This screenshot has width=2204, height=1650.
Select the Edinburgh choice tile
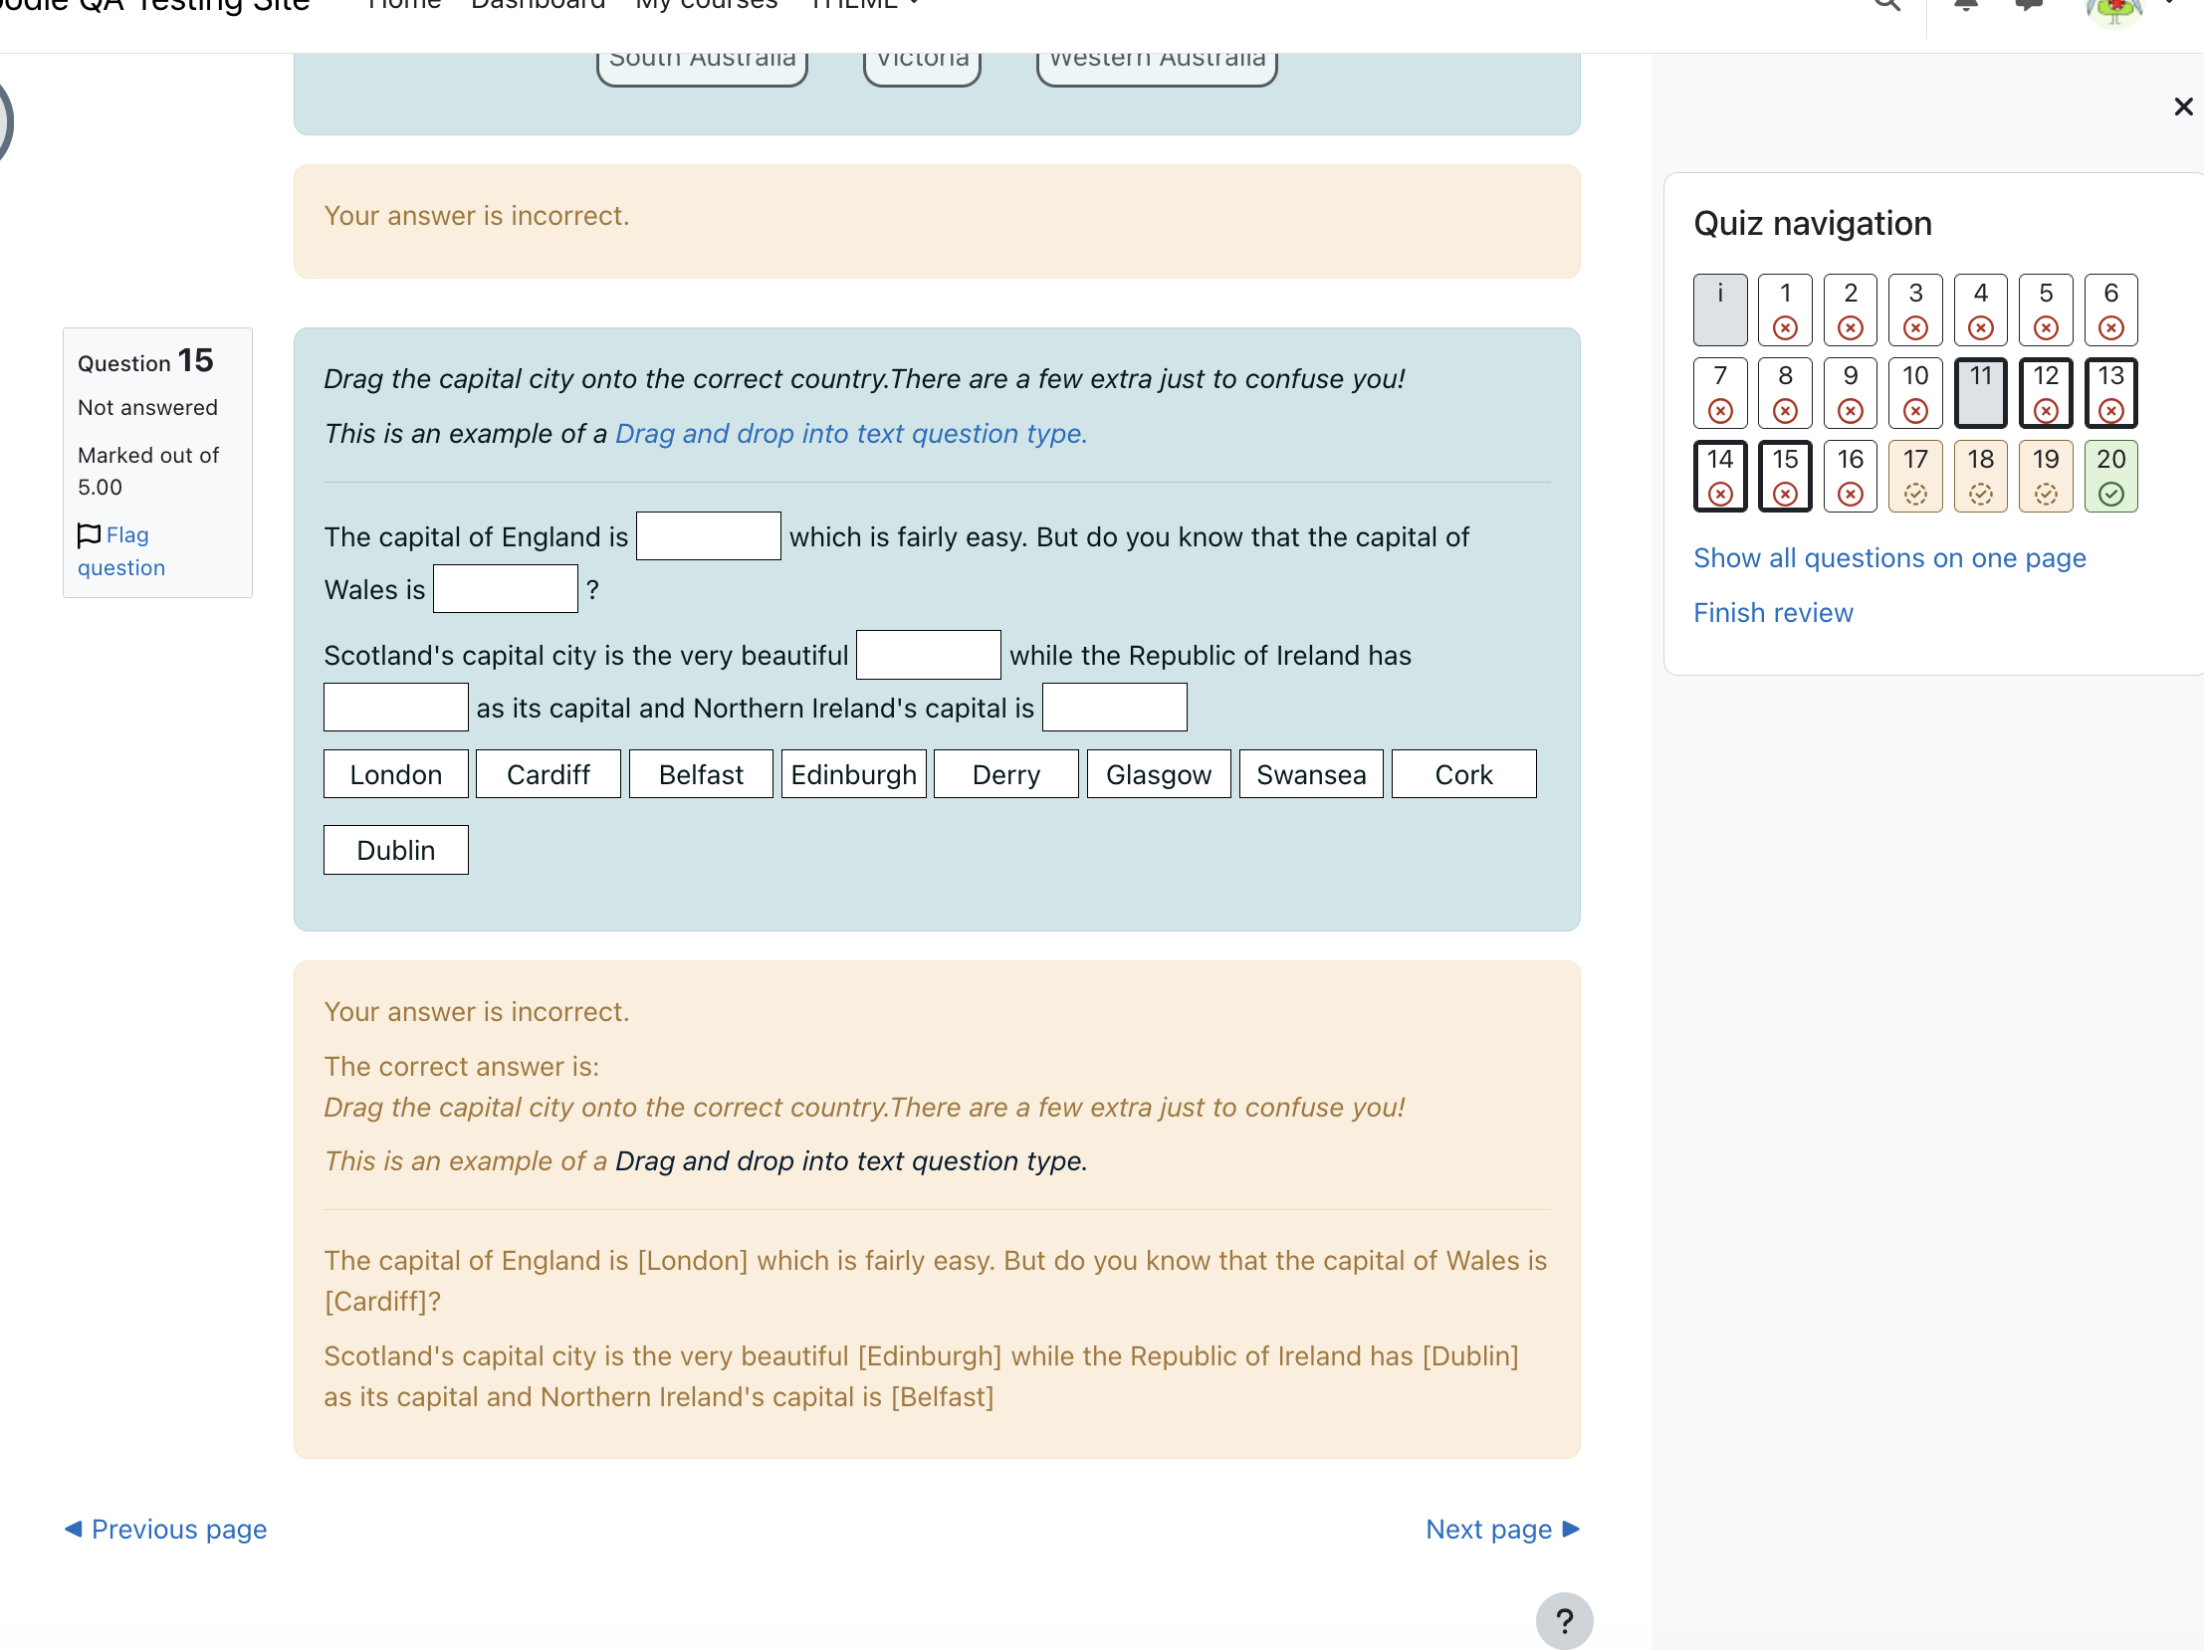click(853, 773)
